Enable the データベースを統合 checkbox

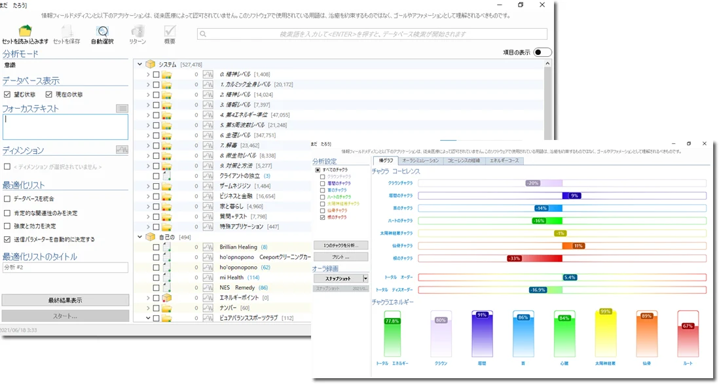pyautogui.click(x=7, y=199)
